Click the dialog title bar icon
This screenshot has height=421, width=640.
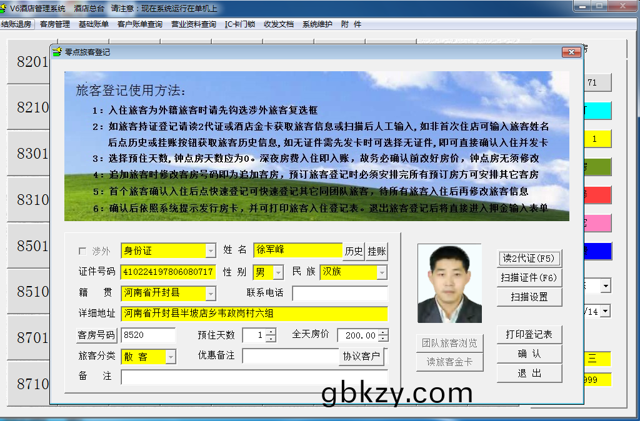click(x=57, y=52)
